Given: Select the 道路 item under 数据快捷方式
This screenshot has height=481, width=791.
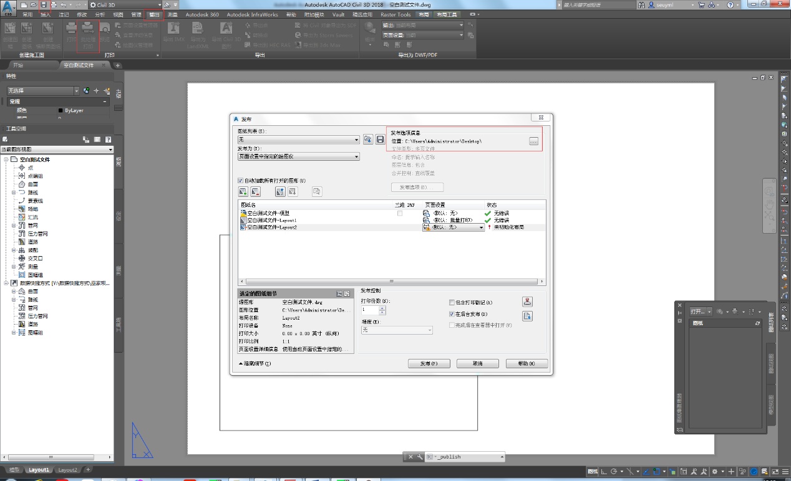Looking at the screenshot, I should tap(32, 324).
